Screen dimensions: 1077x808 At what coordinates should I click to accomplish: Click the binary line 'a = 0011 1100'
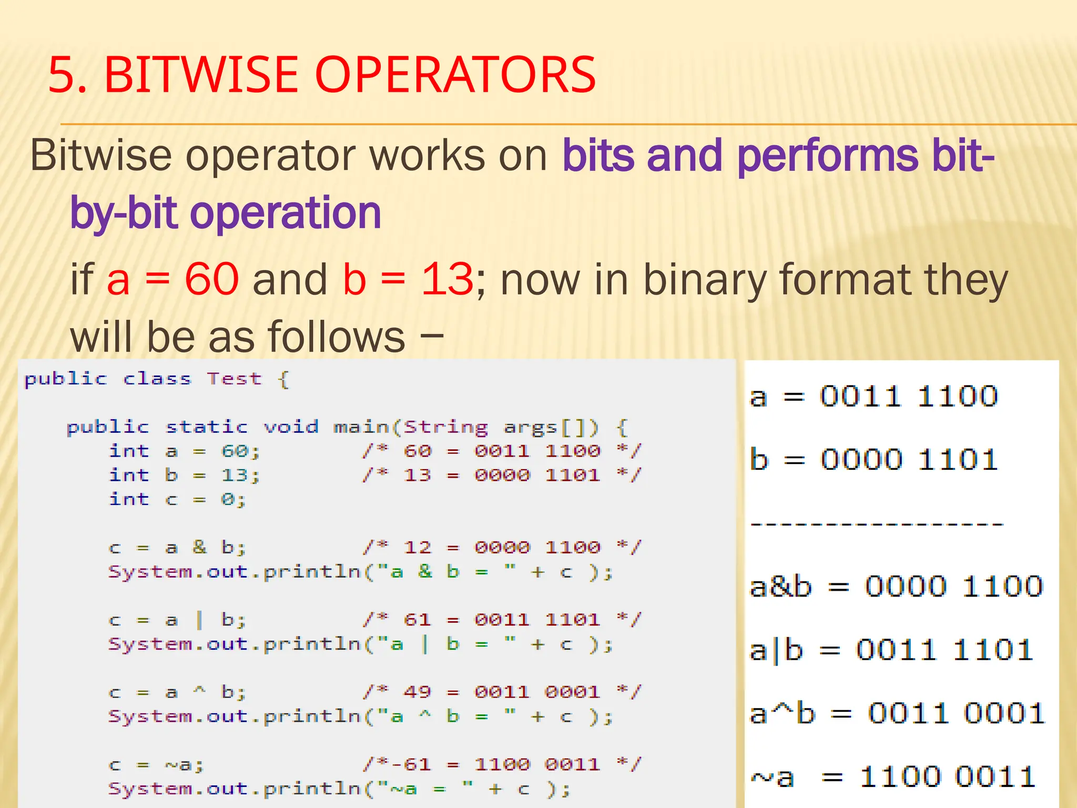873,397
